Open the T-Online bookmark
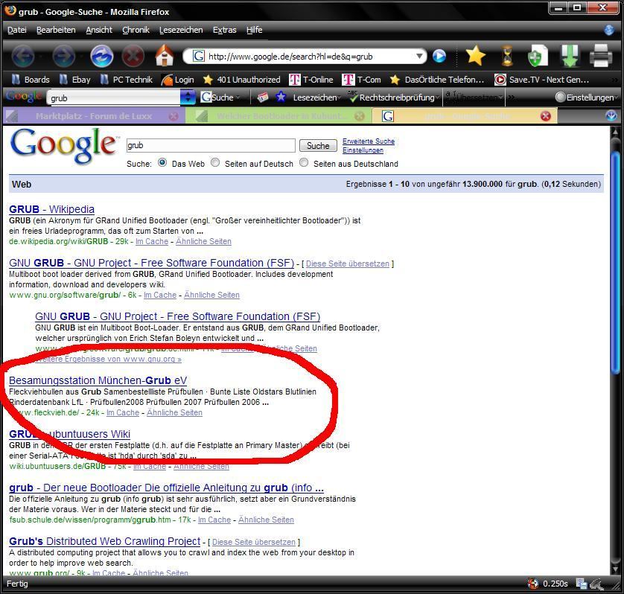 click(x=311, y=80)
